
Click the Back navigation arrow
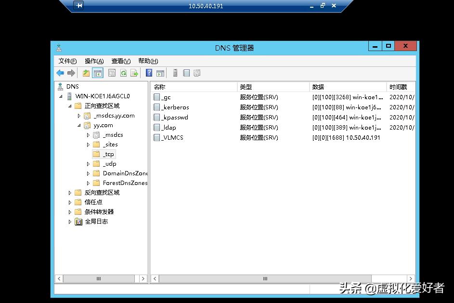tap(60, 73)
